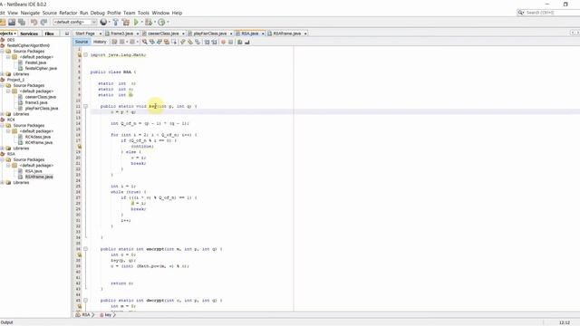This screenshot has height=326, width=580.
Task: Select RSAframe.java in project tree
Action: click(39, 177)
